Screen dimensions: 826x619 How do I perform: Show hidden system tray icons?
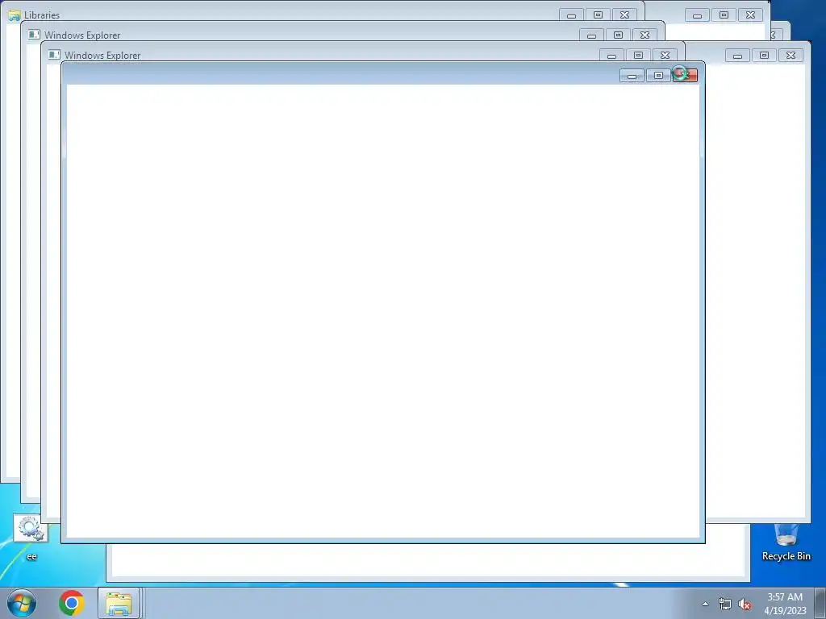[705, 604]
